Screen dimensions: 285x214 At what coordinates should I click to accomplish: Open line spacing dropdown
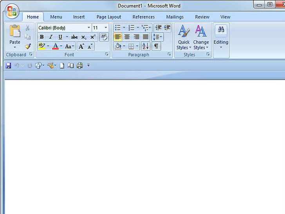157,37
